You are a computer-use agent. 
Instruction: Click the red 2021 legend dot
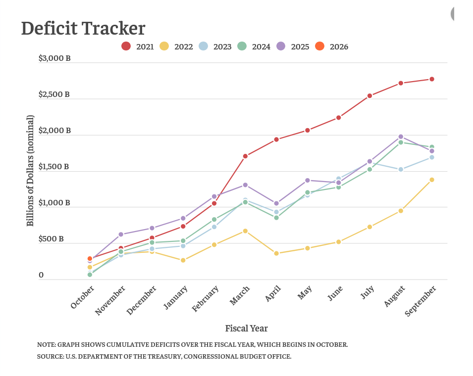click(x=126, y=47)
